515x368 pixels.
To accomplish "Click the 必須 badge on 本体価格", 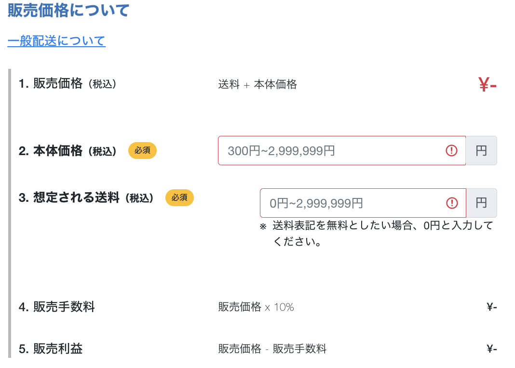I will click(x=142, y=150).
